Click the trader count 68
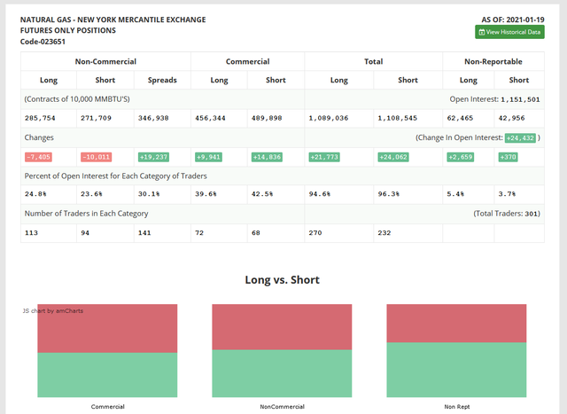 coord(256,232)
